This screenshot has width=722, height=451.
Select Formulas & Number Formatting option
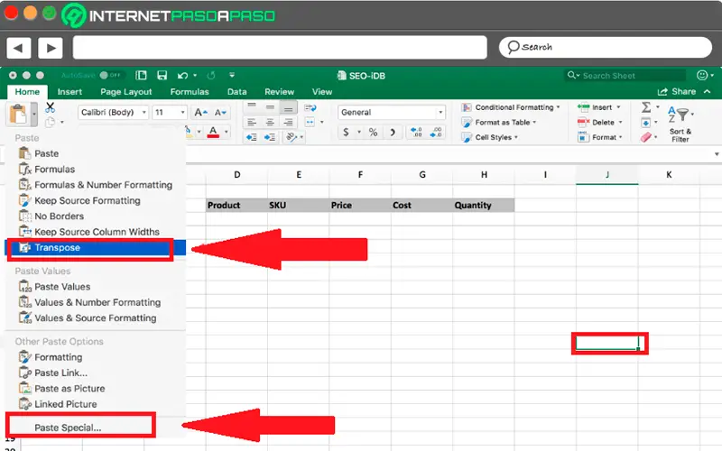(x=103, y=185)
